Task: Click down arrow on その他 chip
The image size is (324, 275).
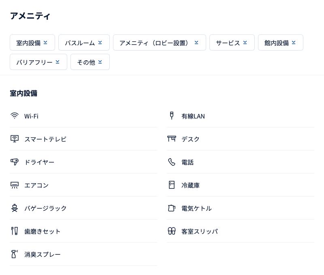Action: [x=100, y=62]
